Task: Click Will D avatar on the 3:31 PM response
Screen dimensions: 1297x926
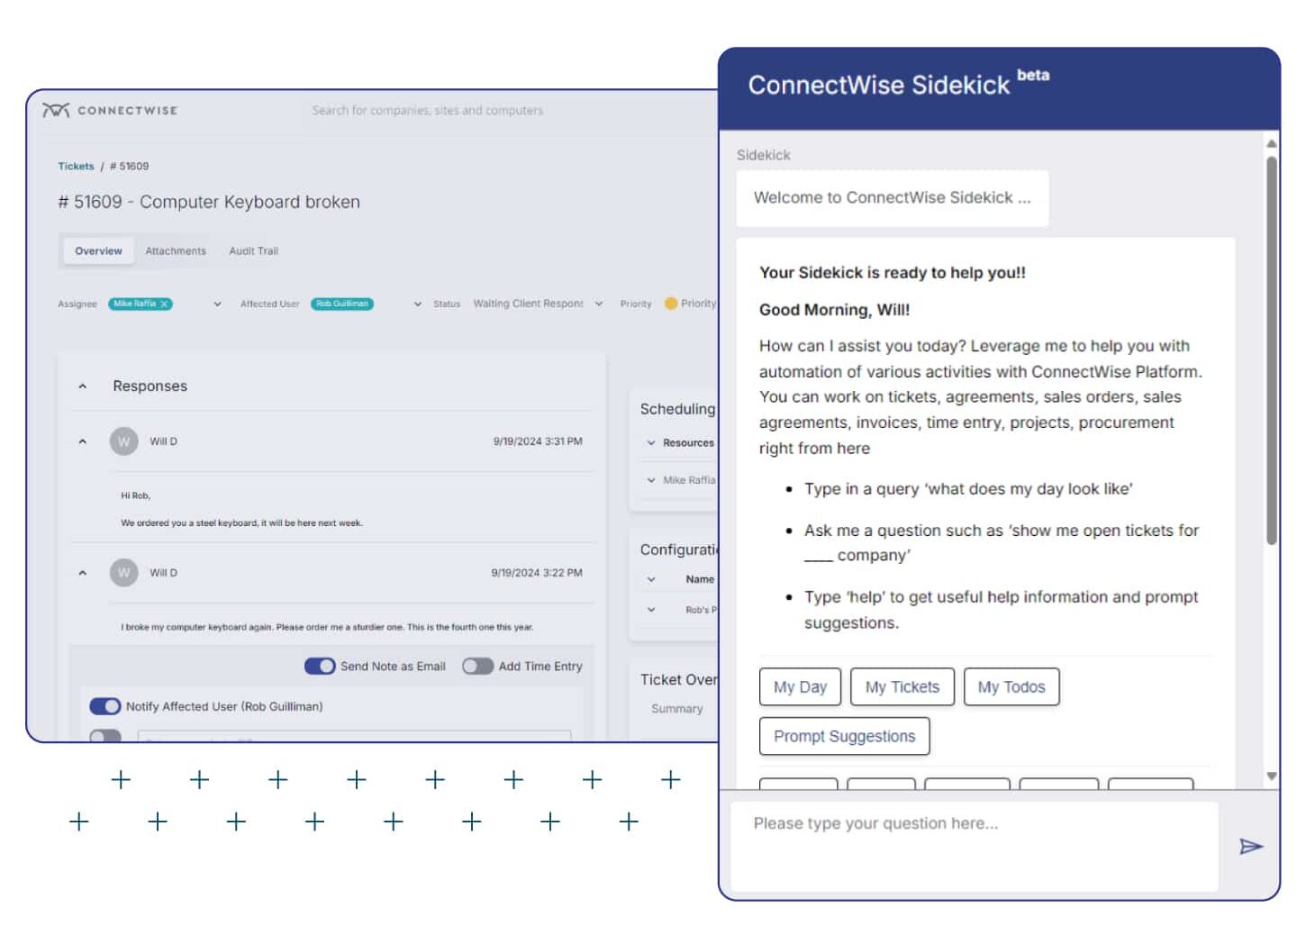Action: [x=124, y=441]
